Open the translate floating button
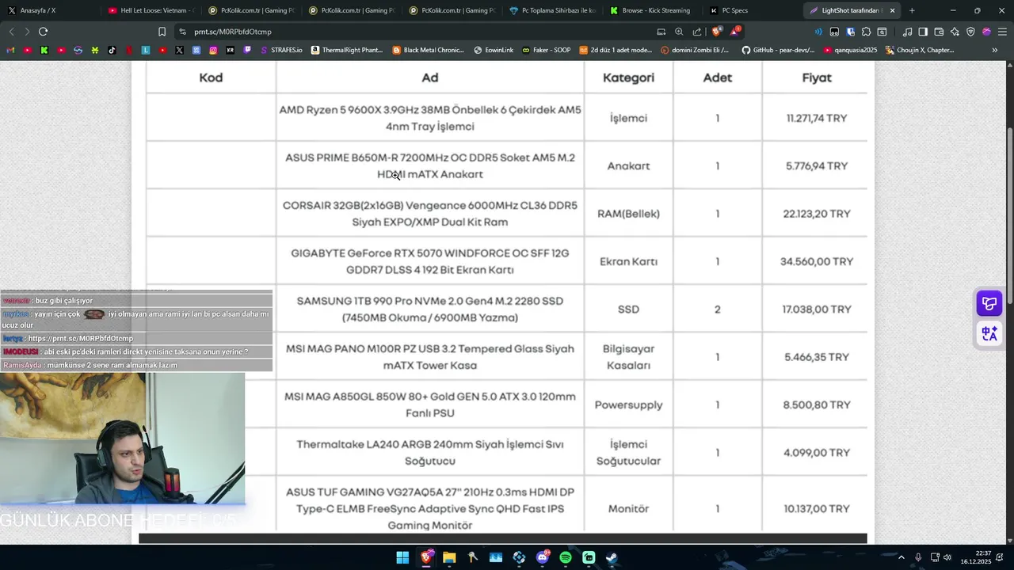The image size is (1014, 570). (989, 333)
